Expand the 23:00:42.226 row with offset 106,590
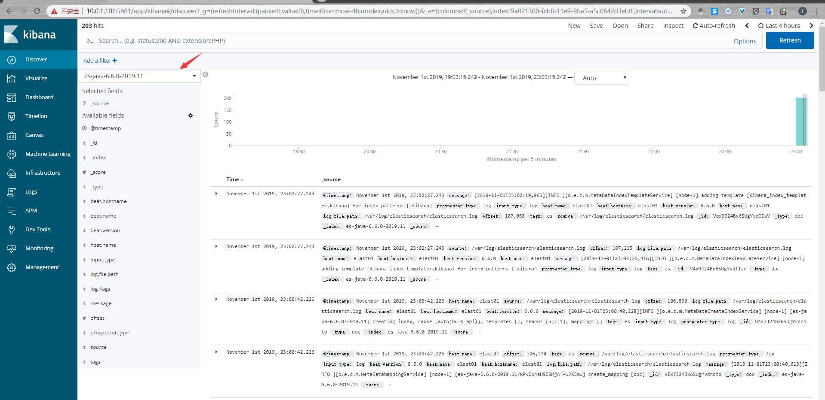This screenshot has width=825, height=400. tap(216, 299)
